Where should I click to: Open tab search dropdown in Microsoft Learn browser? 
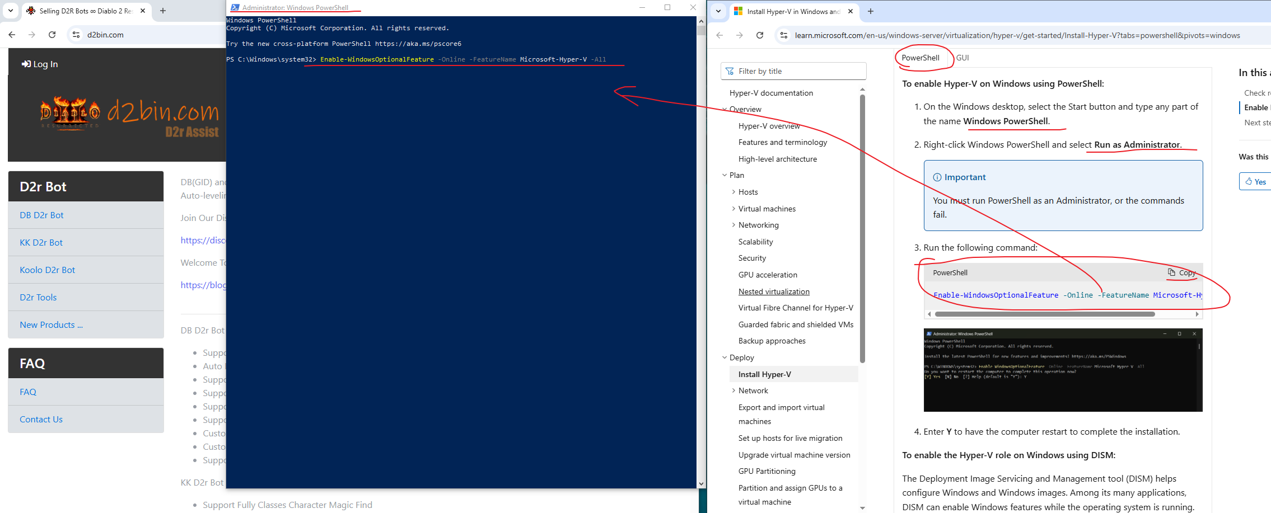(718, 11)
